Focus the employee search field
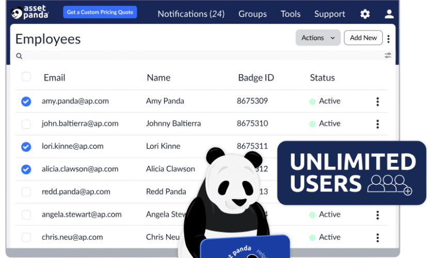Viewport: 430px width, 258px height. (203, 56)
